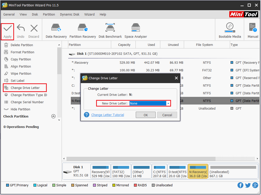
Task: Open the Twitter share icon
Action: pos(248,185)
